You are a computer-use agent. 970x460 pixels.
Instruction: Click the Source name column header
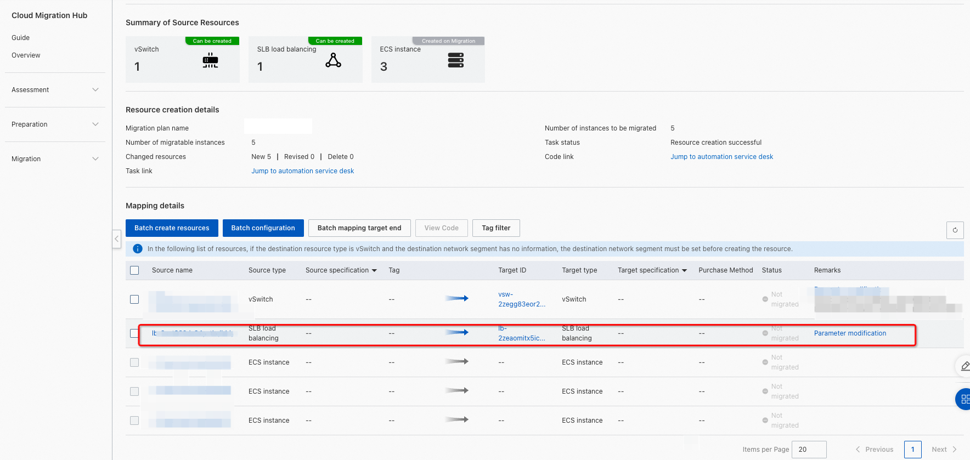click(x=172, y=270)
